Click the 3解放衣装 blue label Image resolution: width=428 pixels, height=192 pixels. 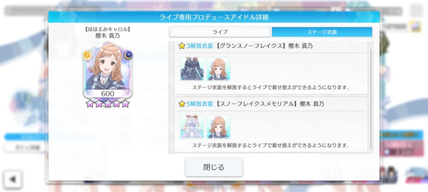pos(199,46)
